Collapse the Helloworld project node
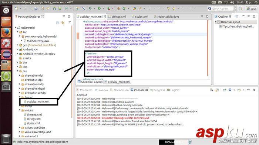This screenshot has height=145, width=259. [x=16, y=28]
